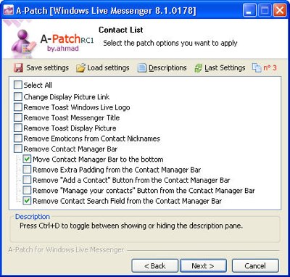Click the "by.ahmad" author text
The width and height of the screenshot is (290, 277).
click(63, 49)
